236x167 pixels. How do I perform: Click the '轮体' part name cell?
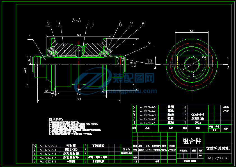(171, 119)
